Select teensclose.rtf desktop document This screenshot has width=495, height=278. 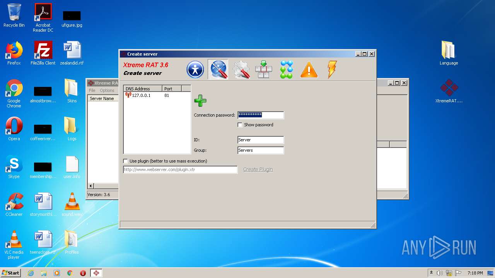[x=43, y=242]
